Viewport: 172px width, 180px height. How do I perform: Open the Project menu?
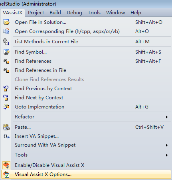pos(36,13)
